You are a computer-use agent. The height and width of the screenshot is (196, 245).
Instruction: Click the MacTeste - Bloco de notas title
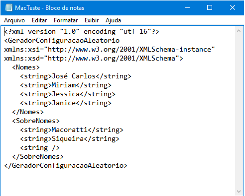tap(50, 8)
